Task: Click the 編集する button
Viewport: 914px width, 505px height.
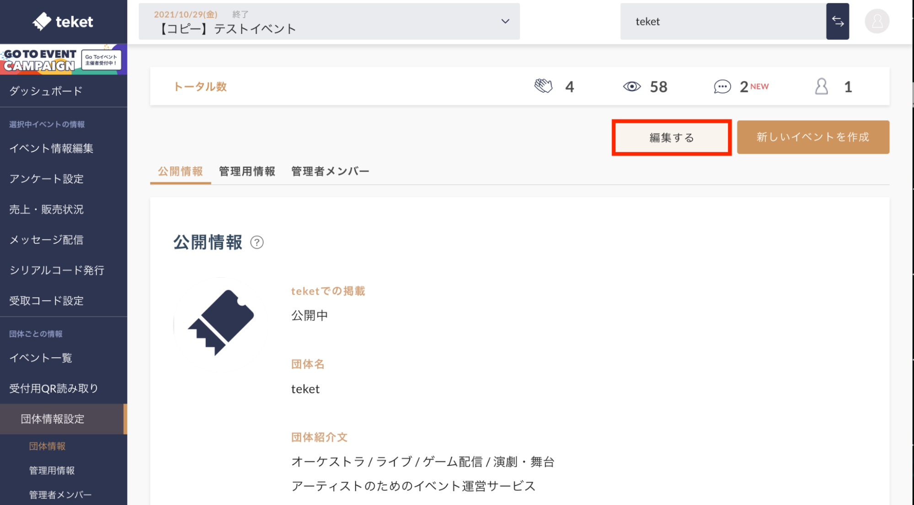Action: tap(671, 138)
